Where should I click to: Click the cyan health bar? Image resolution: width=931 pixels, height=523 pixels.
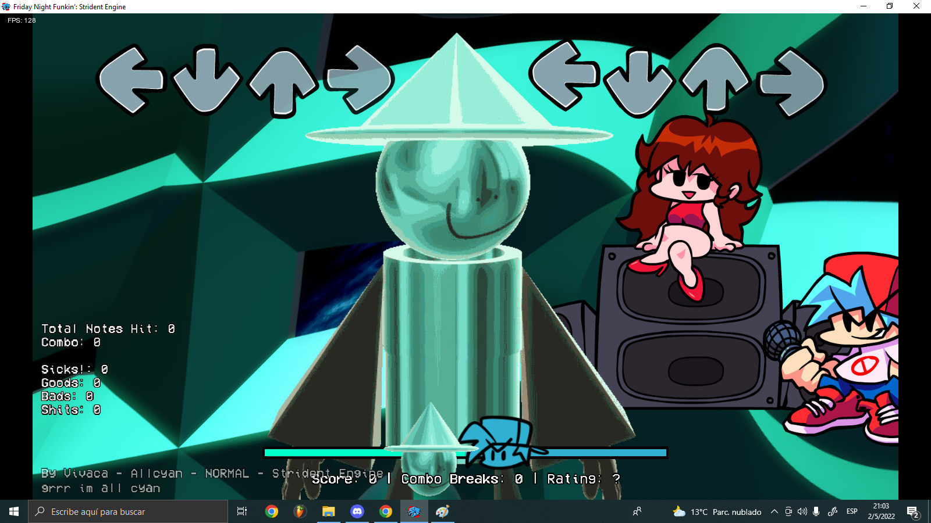click(326, 453)
